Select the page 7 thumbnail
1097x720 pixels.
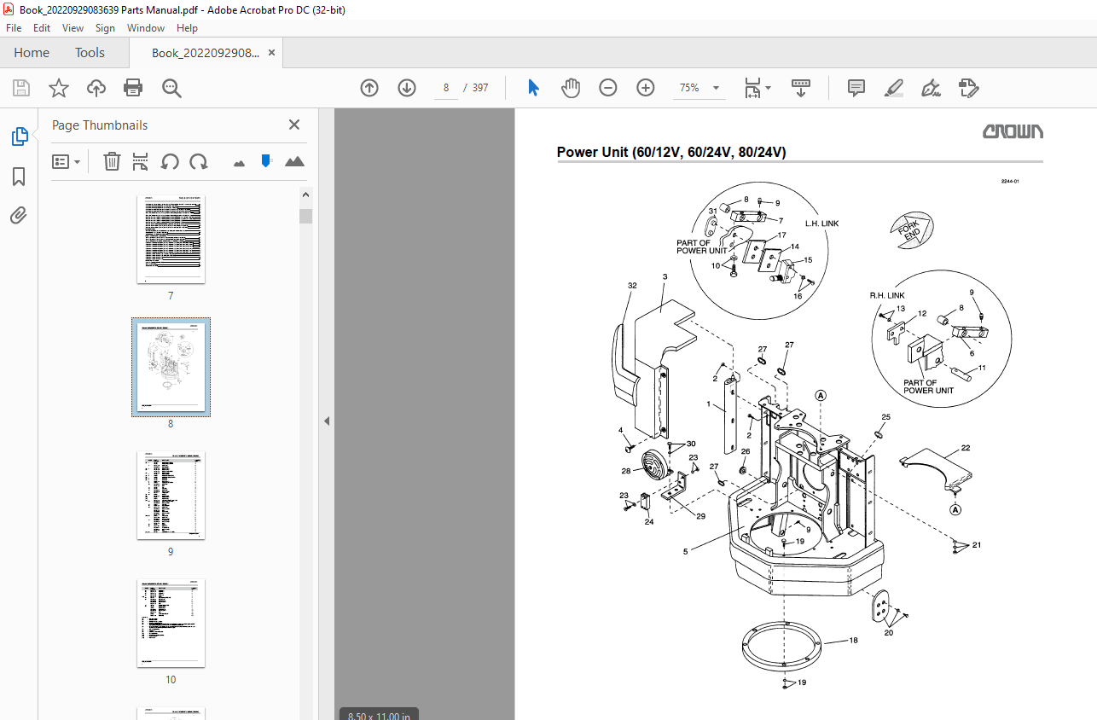[171, 240]
